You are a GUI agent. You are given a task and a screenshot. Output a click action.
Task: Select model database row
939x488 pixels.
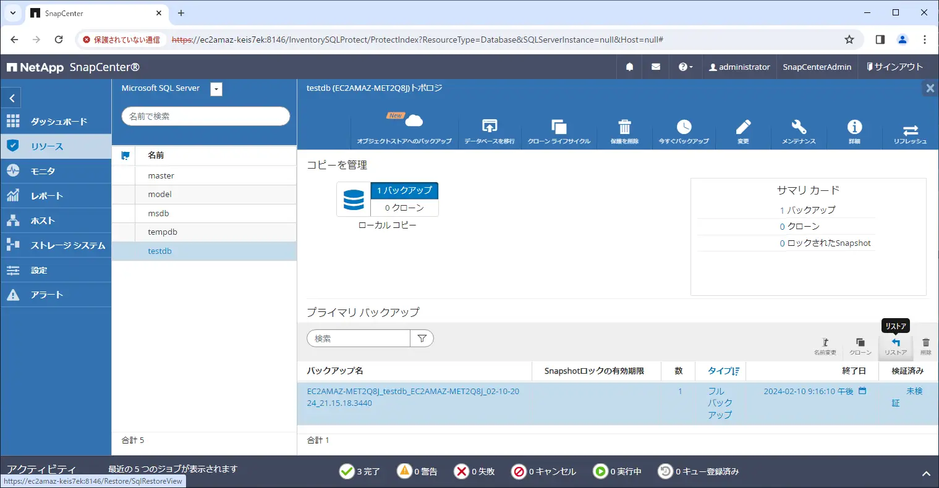(204, 195)
